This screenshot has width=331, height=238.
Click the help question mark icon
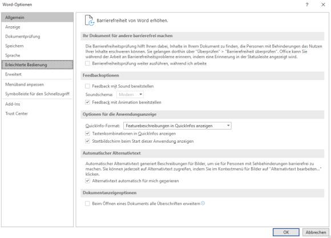click(307, 5)
